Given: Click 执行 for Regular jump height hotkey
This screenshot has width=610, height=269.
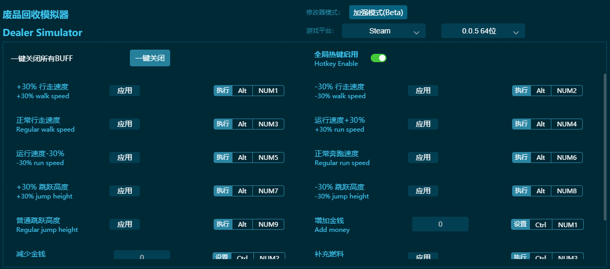Looking at the screenshot, I should (223, 225).
